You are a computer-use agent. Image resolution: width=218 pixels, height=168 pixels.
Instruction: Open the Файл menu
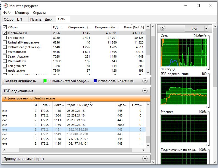point(7,13)
